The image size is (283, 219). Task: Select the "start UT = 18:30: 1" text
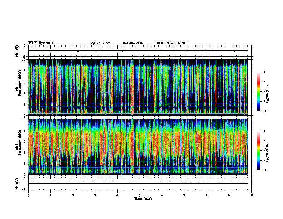173,43
